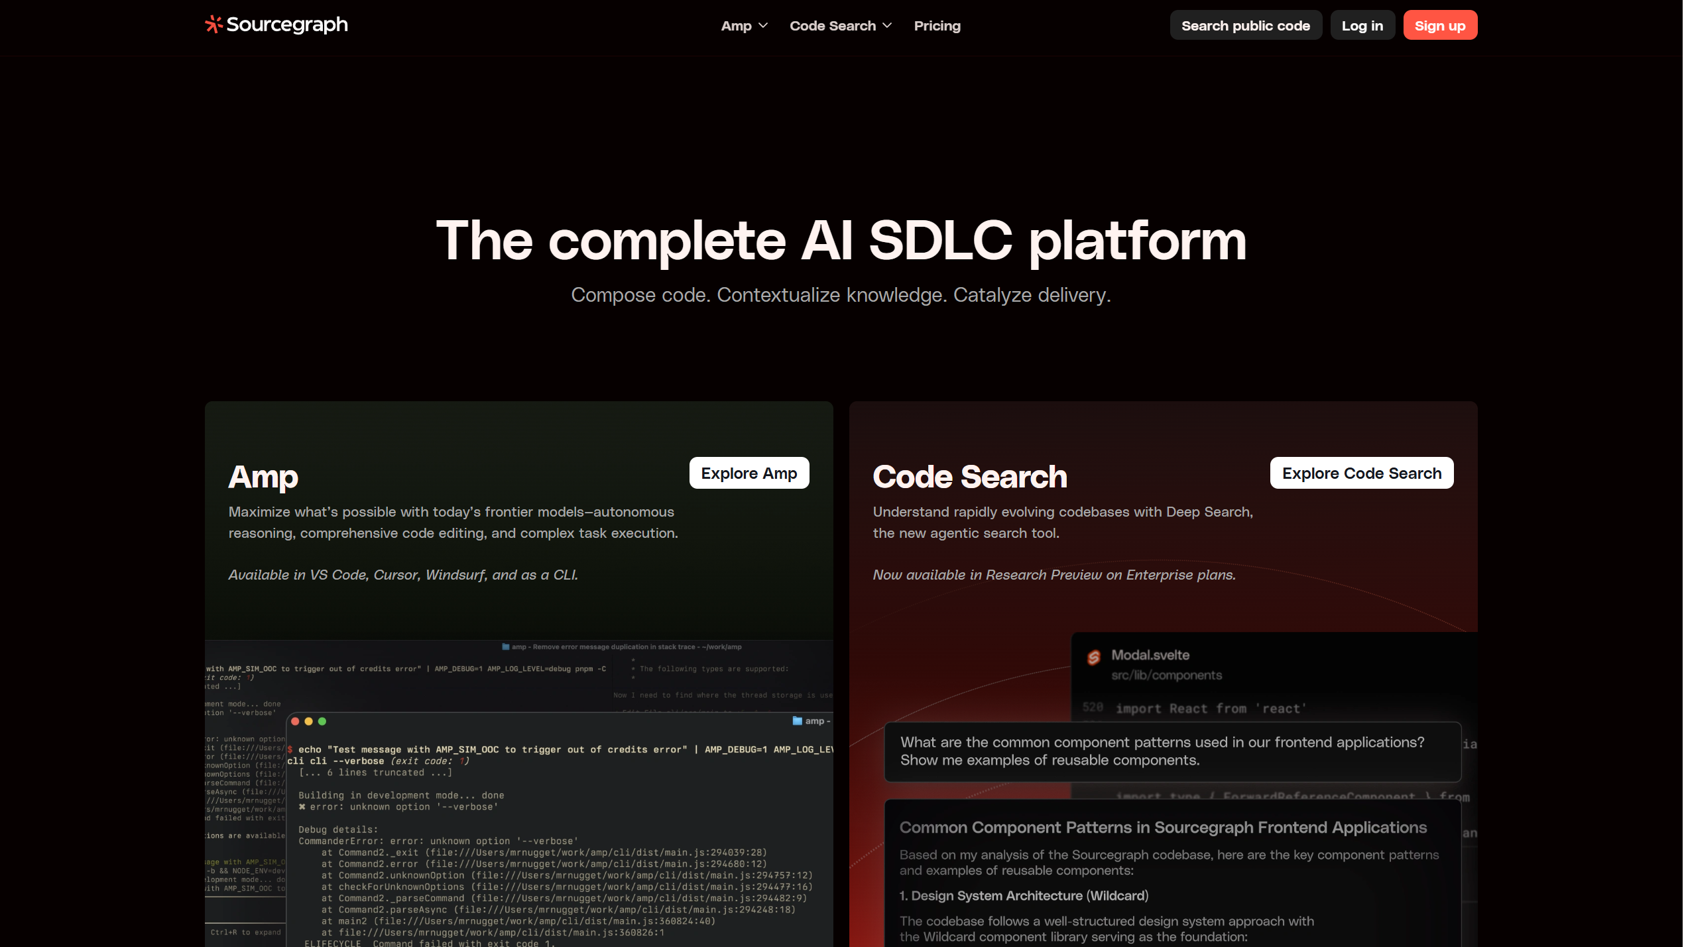Click the Log in button
The height and width of the screenshot is (947, 1684).
click(x=1362, y=25)
